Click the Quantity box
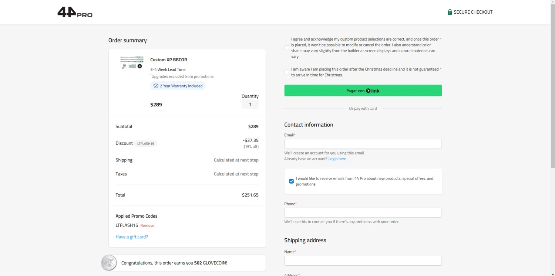 (x=250, y=104)
